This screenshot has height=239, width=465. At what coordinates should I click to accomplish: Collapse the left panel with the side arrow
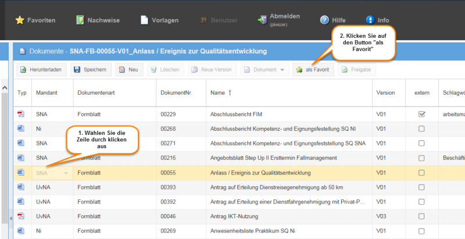click(x=11, y=219)
